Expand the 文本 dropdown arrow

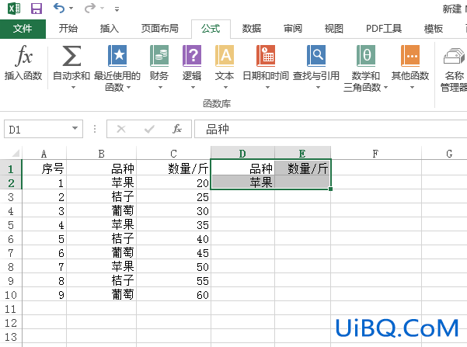click(225, 87)
